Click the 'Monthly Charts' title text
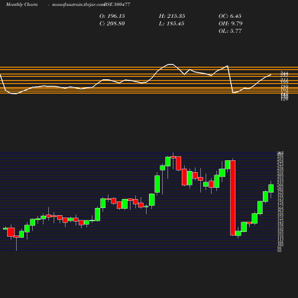The image size is (298, 298). click(x=22, y=4)
